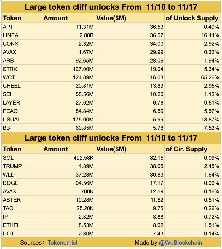This screenshot has height=249, width=222.
Task: Open the @WuBlockchain link
Action: pos(180,243)
